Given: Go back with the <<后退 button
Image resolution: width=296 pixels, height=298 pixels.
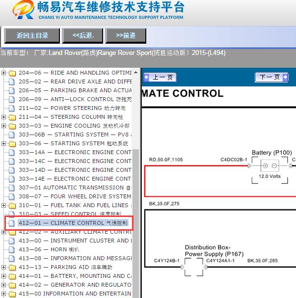Looking at the screenshot, I should pos(82,36).
